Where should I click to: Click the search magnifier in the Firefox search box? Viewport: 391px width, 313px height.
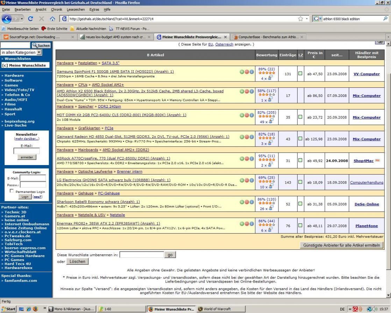[385, 19]
